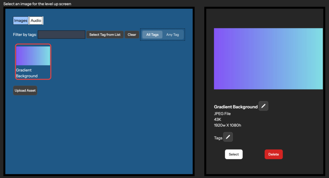This screenshot has width=329, height=178.
Task: Switch to the Audio tab
Action: (36, 21)
